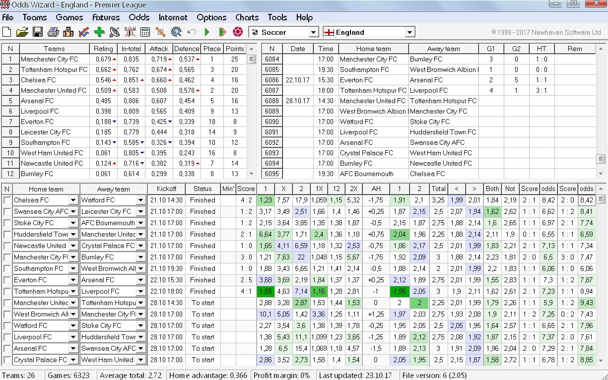The image size is (608, 380).
Task: Click the Profit margin status entry
Action: pyautogui.click(x=281, y=375)
